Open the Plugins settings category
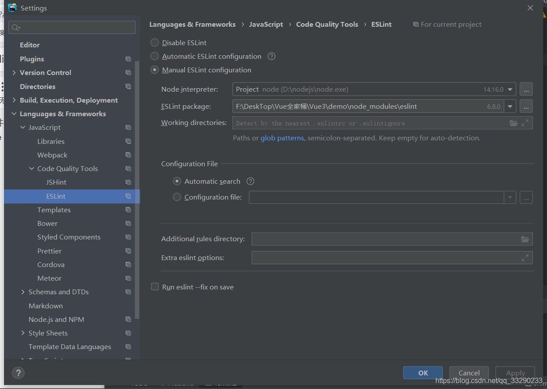The width and height of the screenshot is (547, 389). click(x=32, y=59)
